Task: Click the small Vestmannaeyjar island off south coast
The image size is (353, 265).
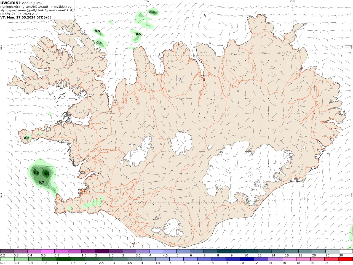Action: pos(134,244)
